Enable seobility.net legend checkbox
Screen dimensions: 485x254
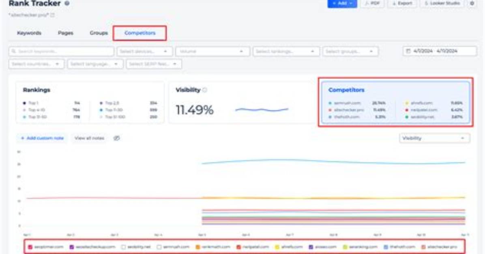coord(123,247)
